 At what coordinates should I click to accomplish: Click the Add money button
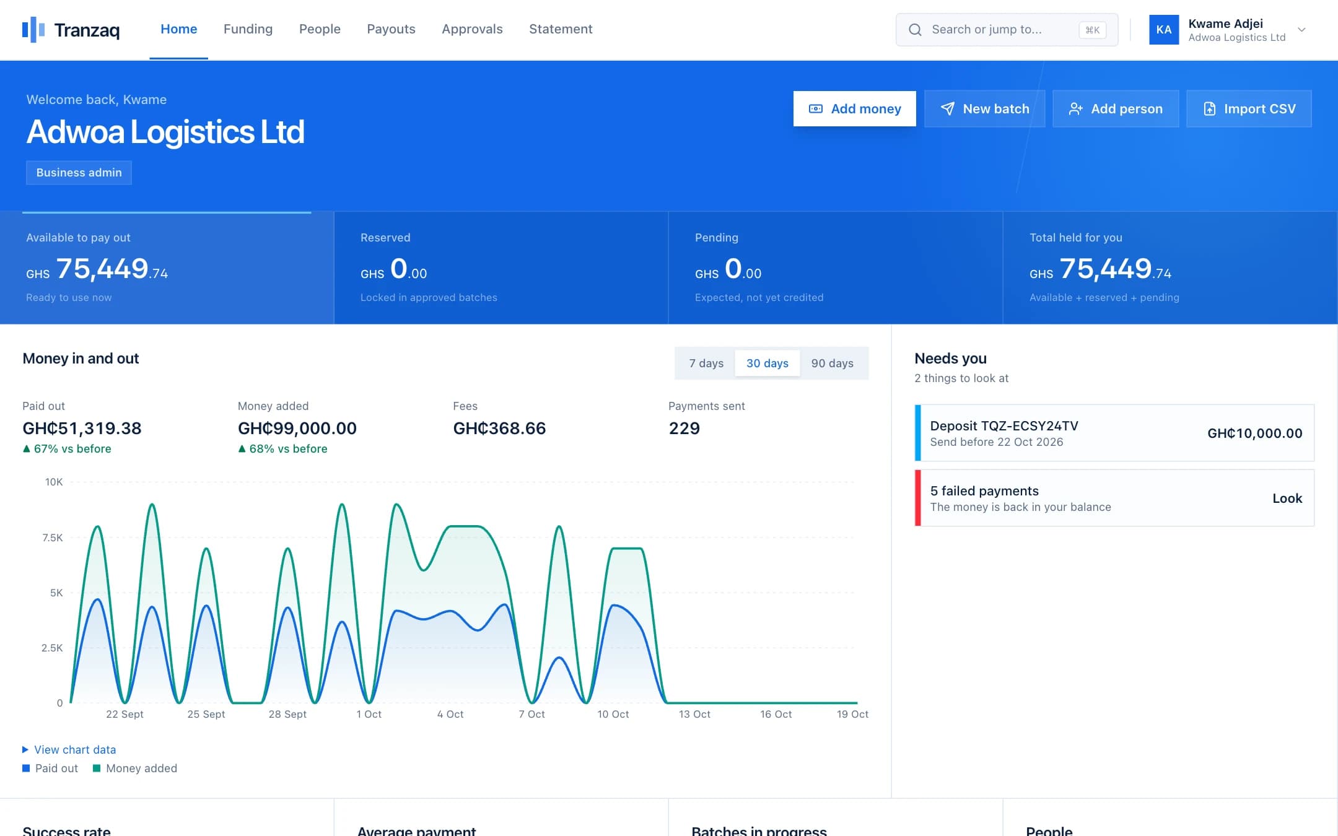[x=854, y=109]
